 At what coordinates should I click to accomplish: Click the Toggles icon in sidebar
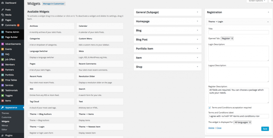point(2,96)
